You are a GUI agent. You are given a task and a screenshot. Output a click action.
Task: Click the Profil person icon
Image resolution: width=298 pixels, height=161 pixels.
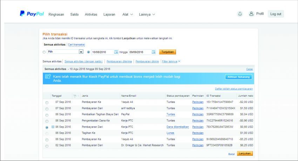tap(251, 14)
